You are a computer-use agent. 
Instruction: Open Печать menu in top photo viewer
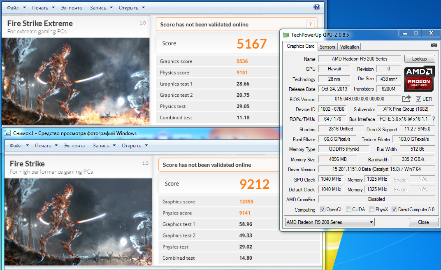point(43,7)
